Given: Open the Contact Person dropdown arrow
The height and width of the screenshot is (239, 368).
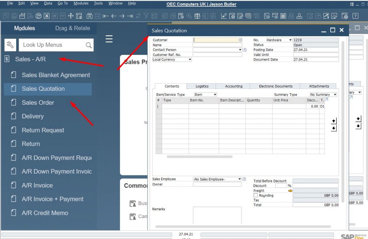Looking at the screenshot, I should 240,50.
